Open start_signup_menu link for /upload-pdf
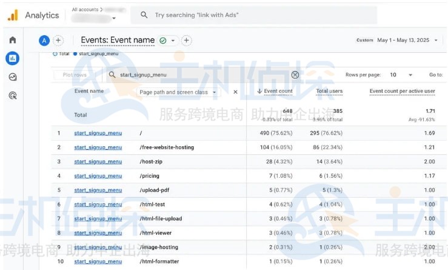Image resolution: width=448 pixels, height=270 pixels. pyautogui.click(x=98, y=191)
